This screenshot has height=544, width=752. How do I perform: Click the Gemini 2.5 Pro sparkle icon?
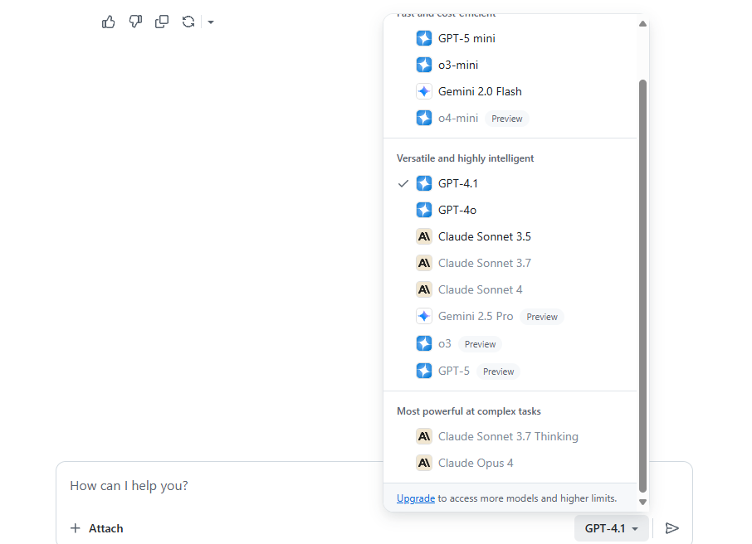coord(424,316)
